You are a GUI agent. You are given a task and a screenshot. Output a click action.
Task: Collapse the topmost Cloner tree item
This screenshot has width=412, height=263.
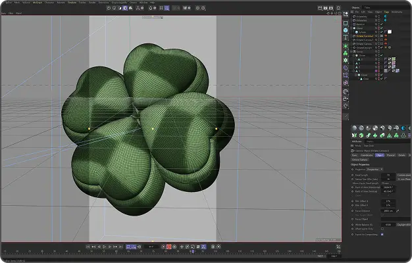point(352,28)
